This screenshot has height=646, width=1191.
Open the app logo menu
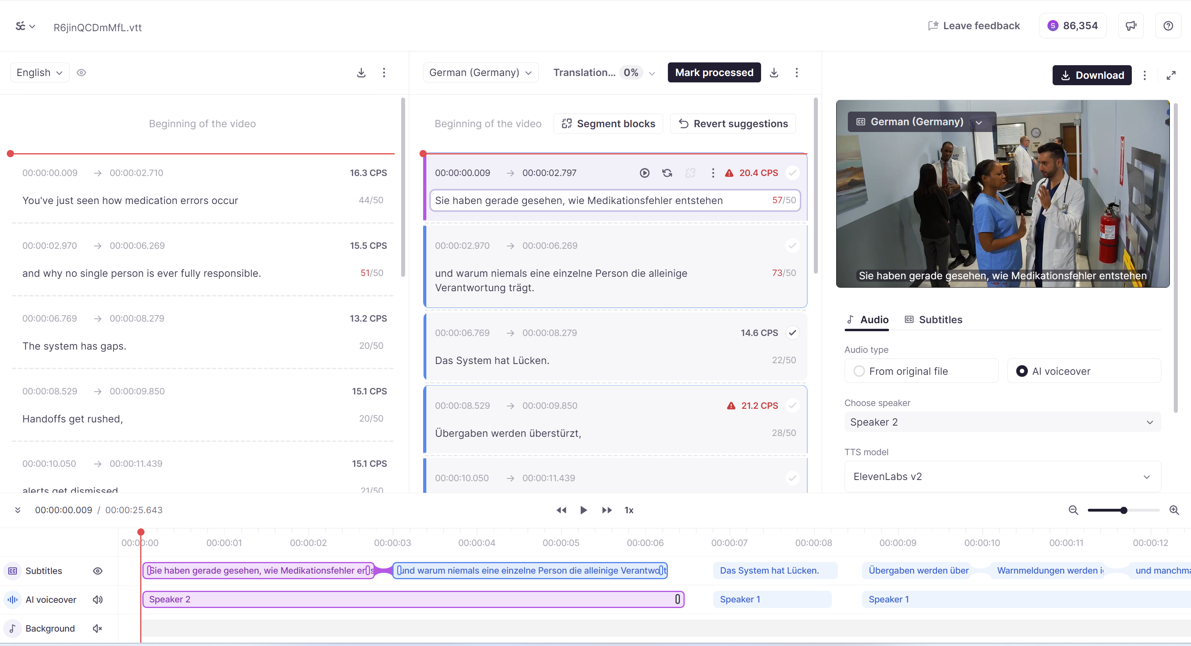click(x=25, y=26)
